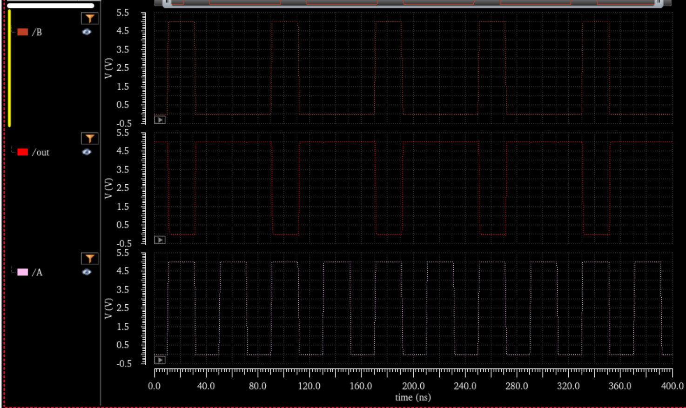
Task: Click the "200.0" value on the time axis
Action: [413, 386]
